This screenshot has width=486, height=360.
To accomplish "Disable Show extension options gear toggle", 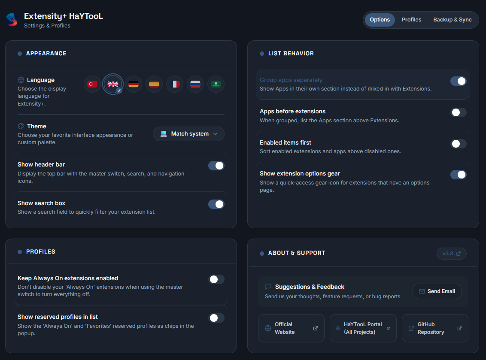I will tap(458, 175).
